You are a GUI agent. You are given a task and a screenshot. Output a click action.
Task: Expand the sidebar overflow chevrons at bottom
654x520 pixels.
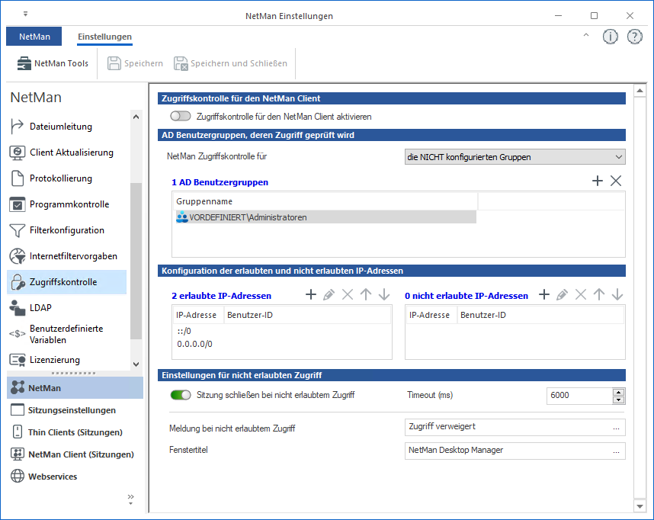coord(130,499)
